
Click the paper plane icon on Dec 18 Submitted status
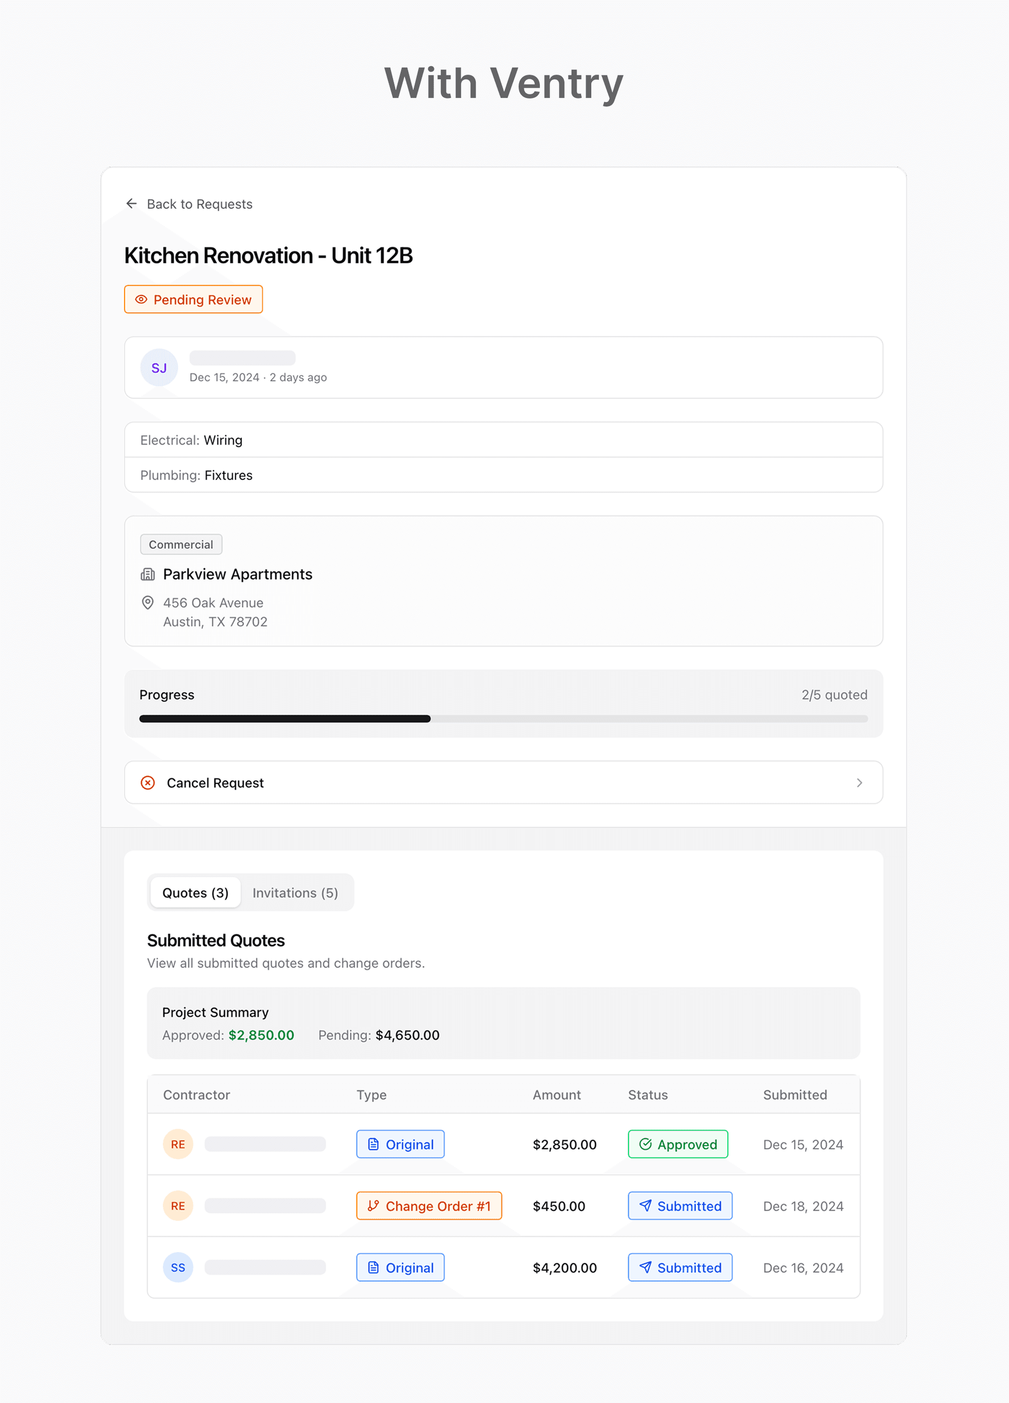pyautogui.click(x=645, y=1206)
